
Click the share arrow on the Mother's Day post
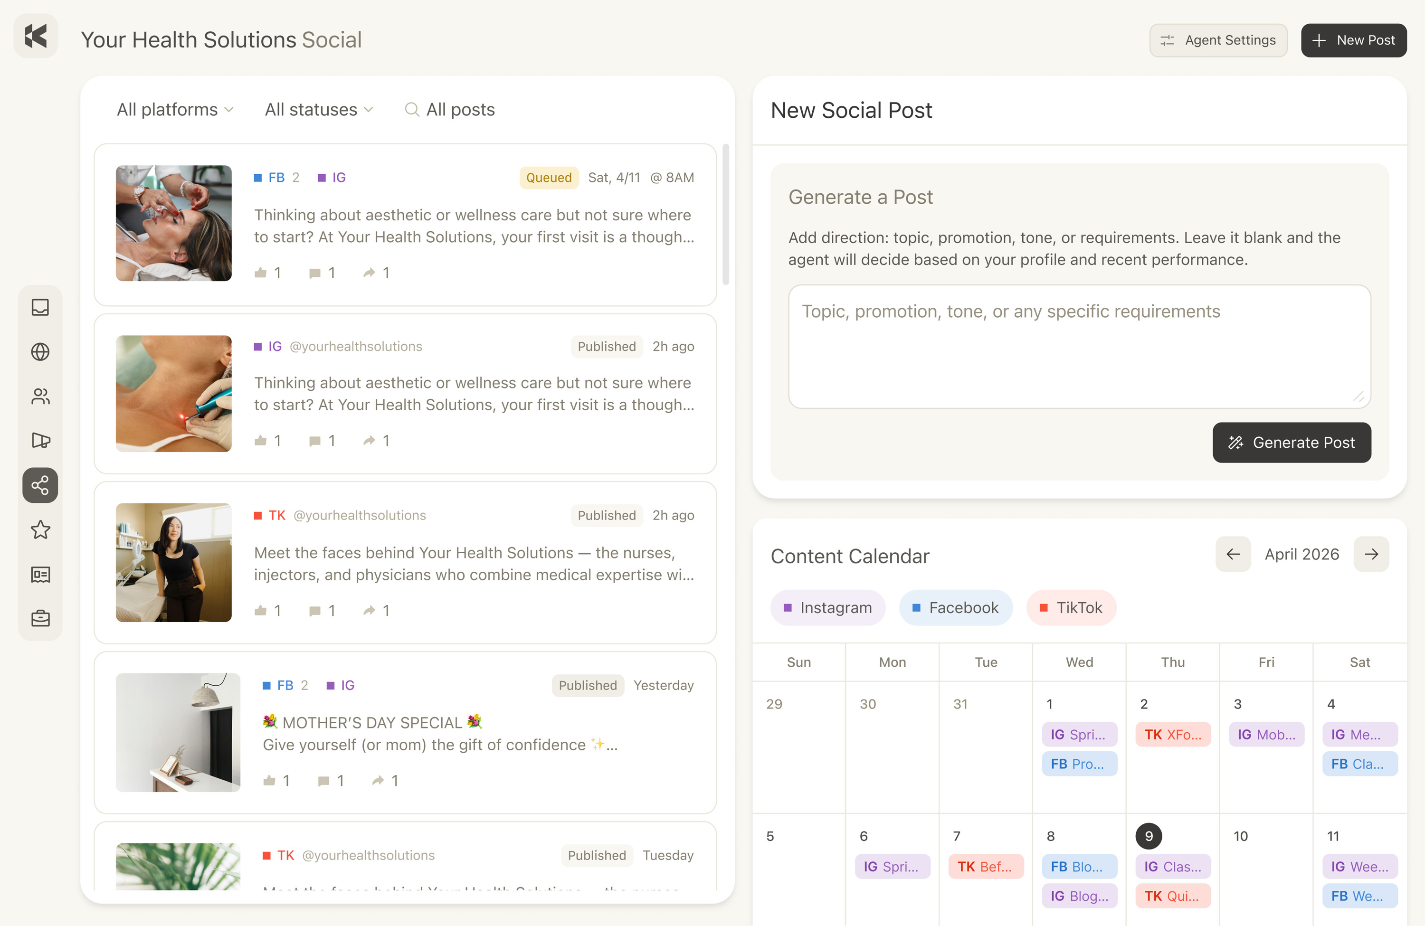pyautogui.click(x=379, y=781)
